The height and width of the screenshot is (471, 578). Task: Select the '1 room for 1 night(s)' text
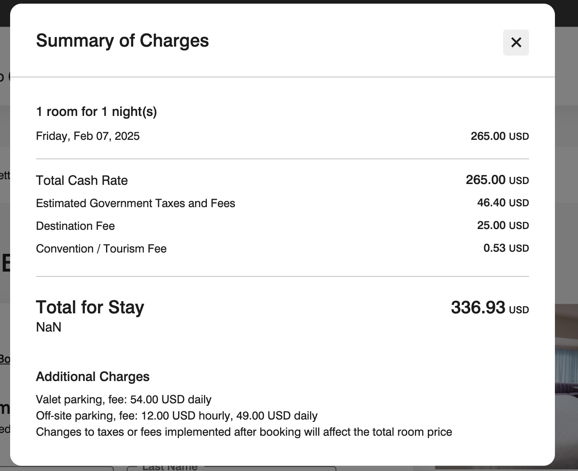(x=96, y=111)
